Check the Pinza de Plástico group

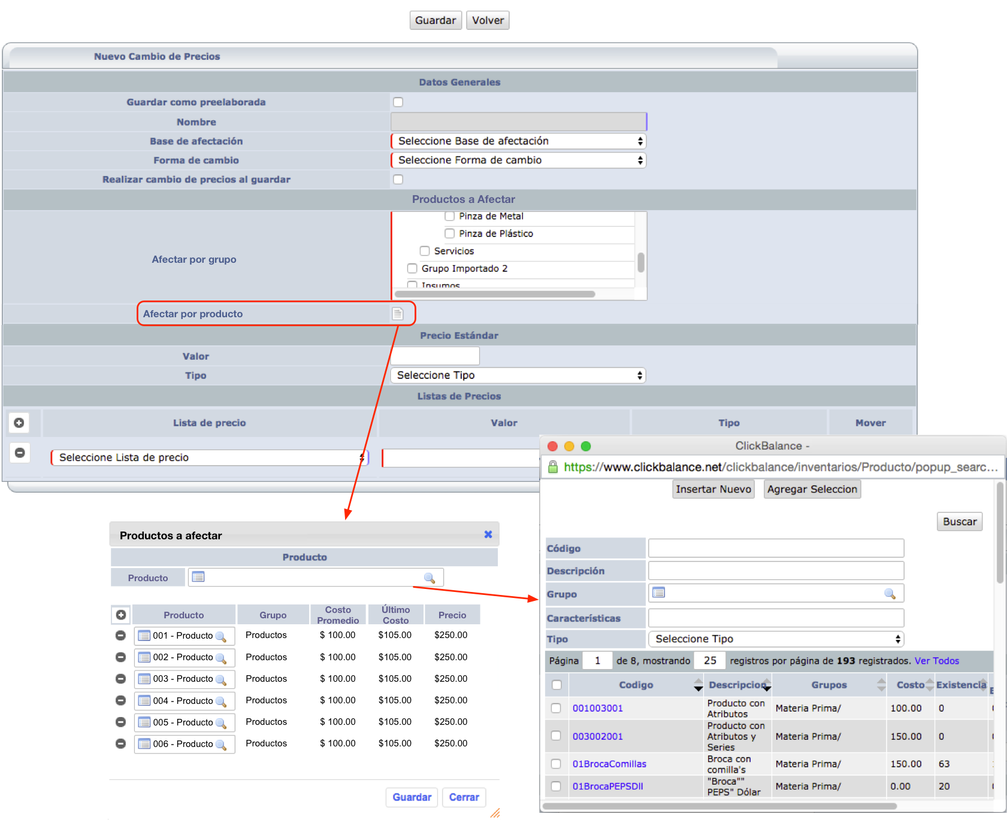click(450, 233)
